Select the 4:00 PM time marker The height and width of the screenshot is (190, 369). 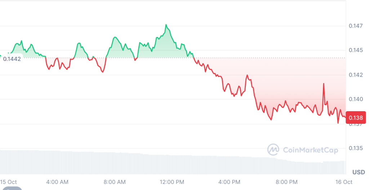coord(230,182)
